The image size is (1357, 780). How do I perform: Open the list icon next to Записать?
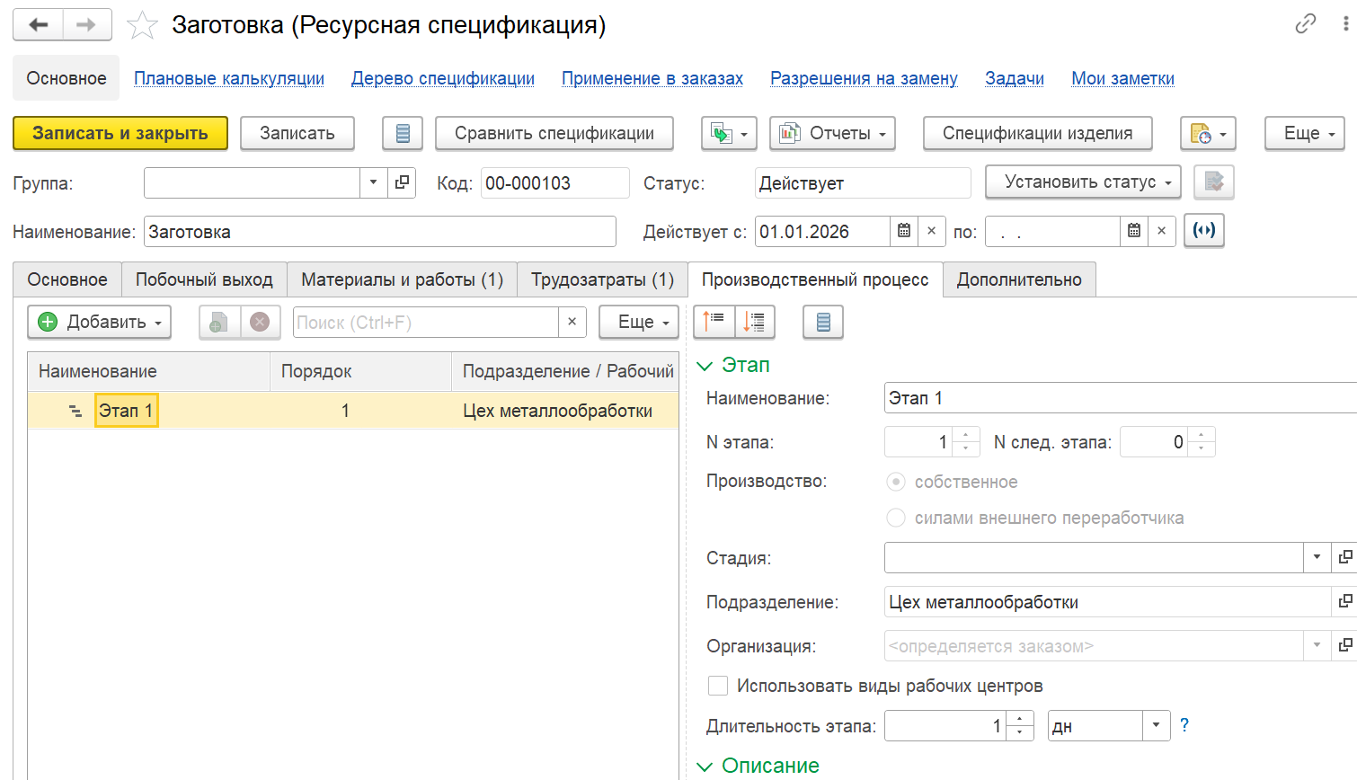pos(403,133)
